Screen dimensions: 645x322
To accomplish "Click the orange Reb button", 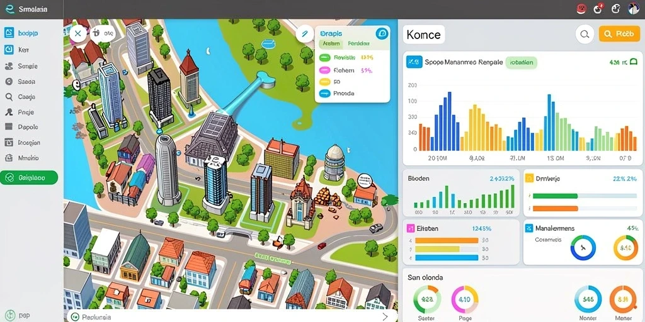I will (x=619, y=34).
